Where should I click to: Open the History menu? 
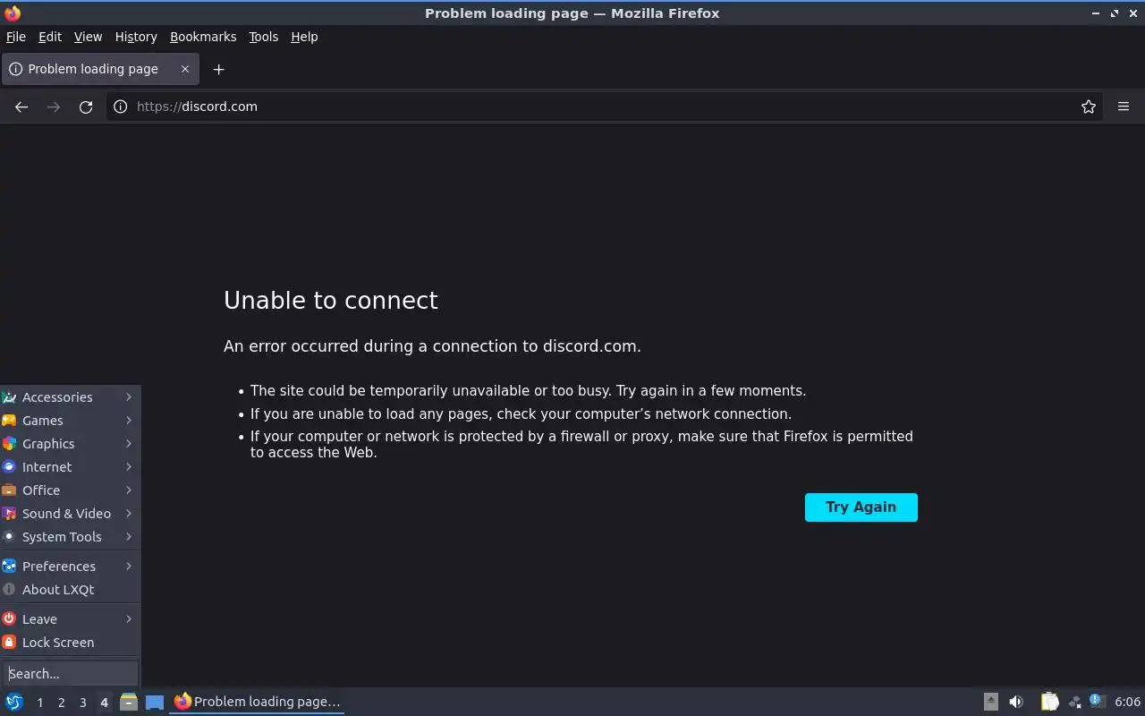point(136,37)
